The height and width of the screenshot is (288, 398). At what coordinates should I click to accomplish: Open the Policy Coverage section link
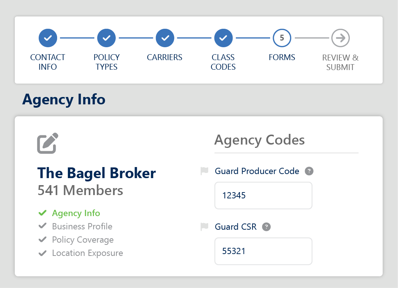tap(83, 240)
